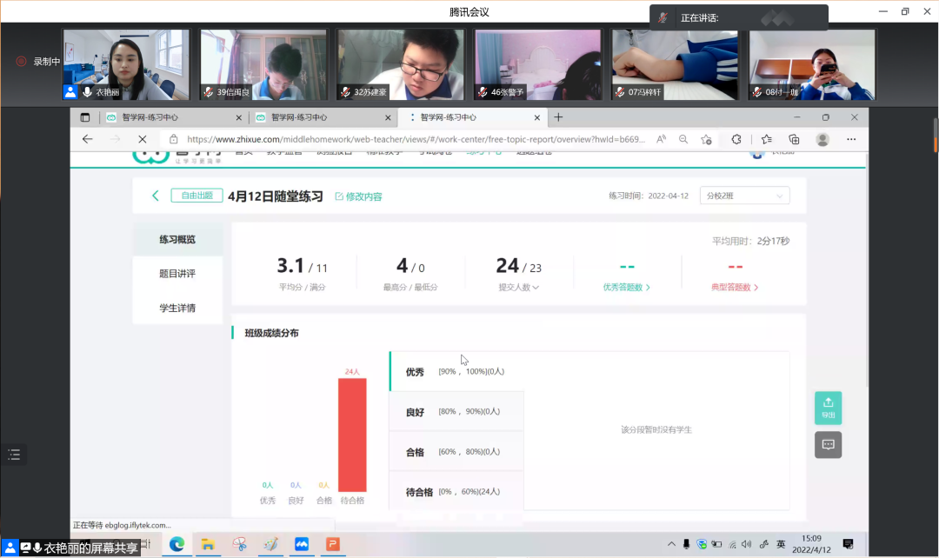Image resolution: width=939 pixels, height=558 pixels.
Task: Open browser Collections icon in the toolbar
Action: pyautogui.click(x=794, y=137)
